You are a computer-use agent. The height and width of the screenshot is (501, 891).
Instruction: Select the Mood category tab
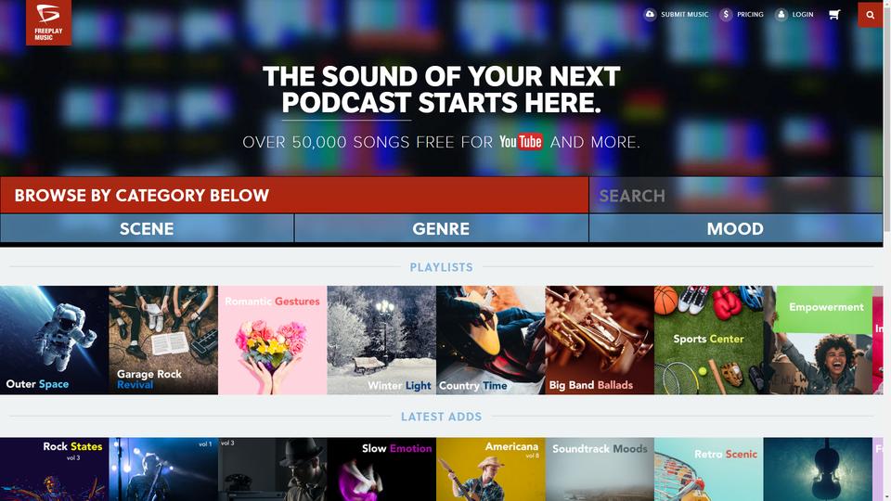coord(735,228)
